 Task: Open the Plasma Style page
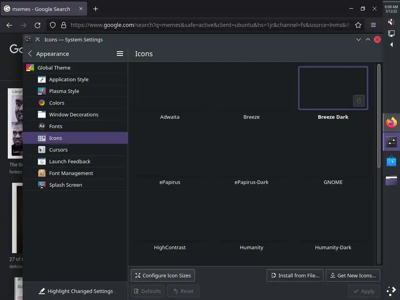(75, 91)
